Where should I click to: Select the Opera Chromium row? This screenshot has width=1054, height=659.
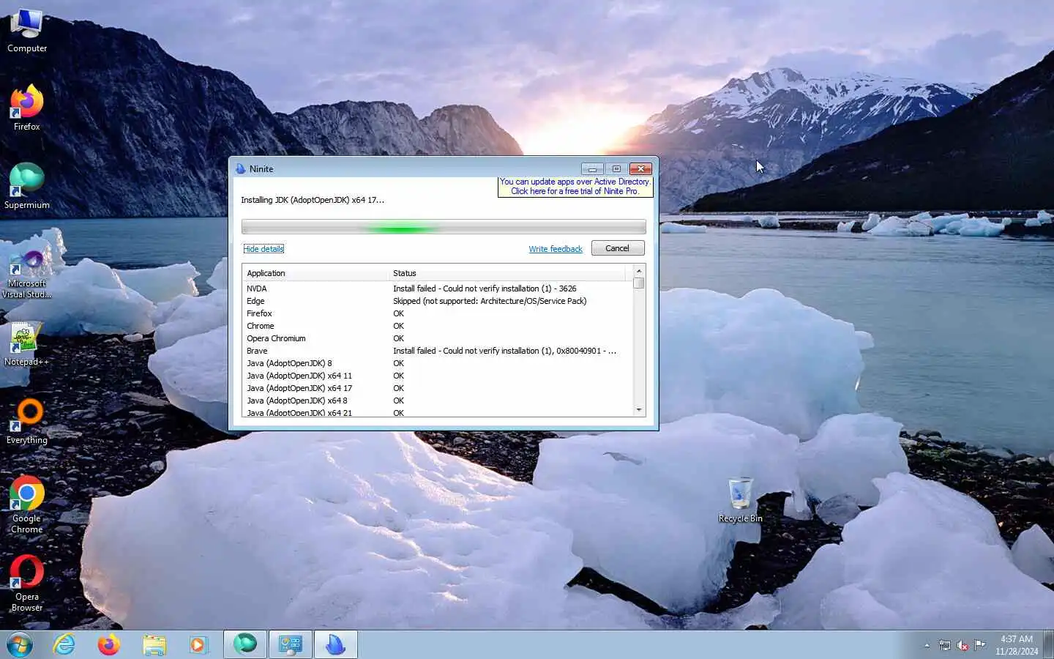pyautogui.click(x=438, y=338)
